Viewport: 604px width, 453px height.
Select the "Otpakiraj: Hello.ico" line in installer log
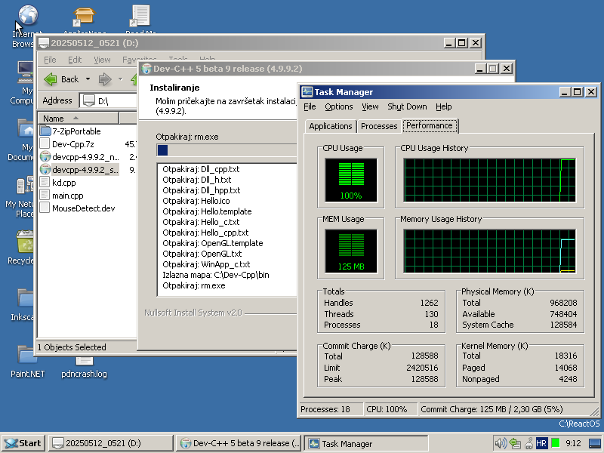coord(196,201)
